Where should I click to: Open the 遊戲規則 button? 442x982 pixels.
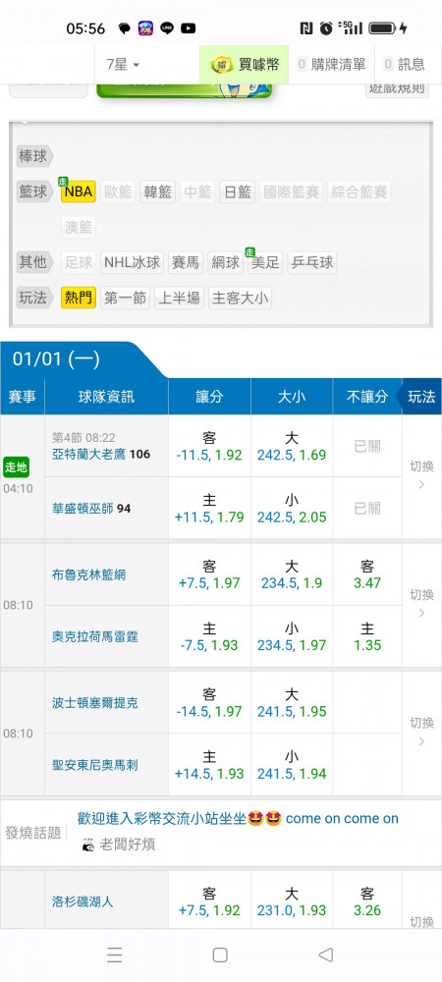[397, 89]
